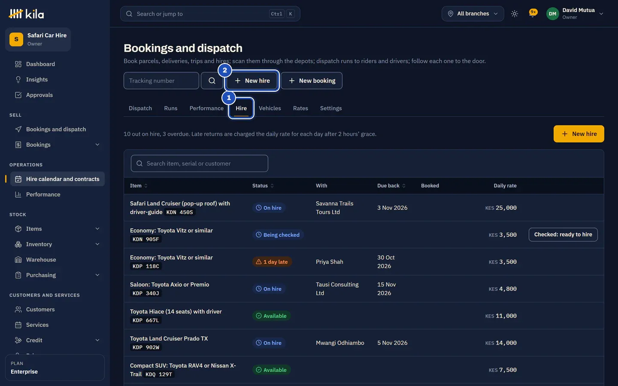The width and height of the screenshot is (618, 386).
Task: Switch to the Dispatch tab
Action: tap(140, 109)
